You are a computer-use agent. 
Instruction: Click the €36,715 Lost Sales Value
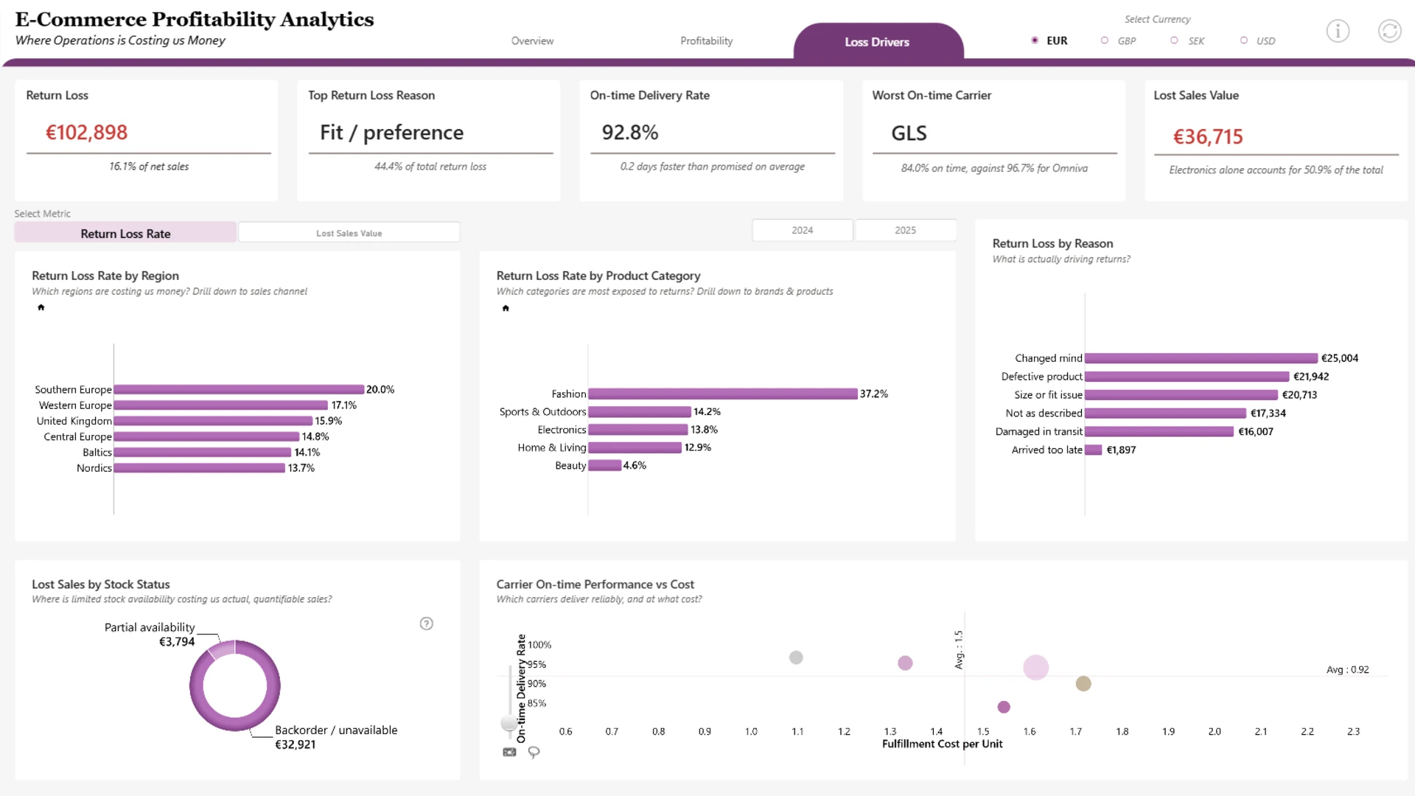pyautogui.click(x=1208, y=136)
